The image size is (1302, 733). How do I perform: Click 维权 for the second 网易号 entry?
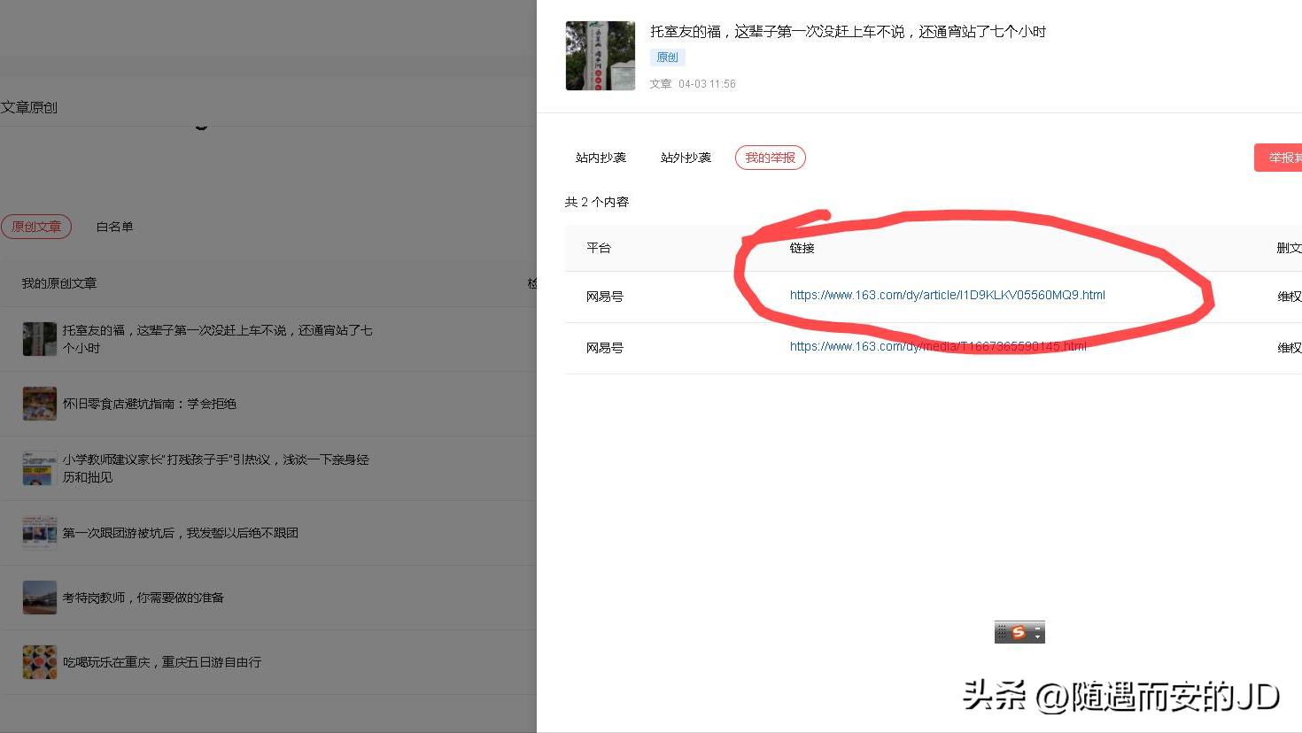pos(1289,347)
